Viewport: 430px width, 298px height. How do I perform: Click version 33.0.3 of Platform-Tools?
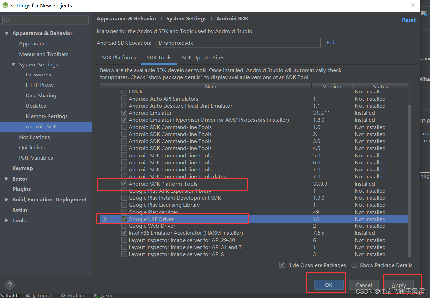(321, 184)
